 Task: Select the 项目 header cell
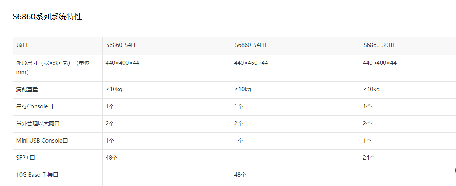(22, 45)
